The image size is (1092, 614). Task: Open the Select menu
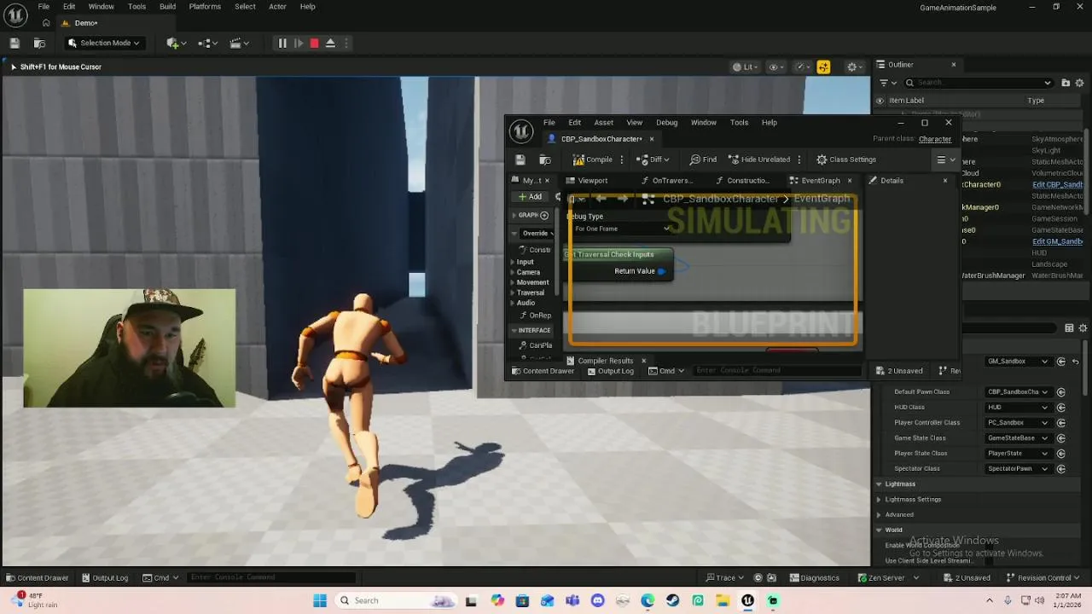(245, 6)
